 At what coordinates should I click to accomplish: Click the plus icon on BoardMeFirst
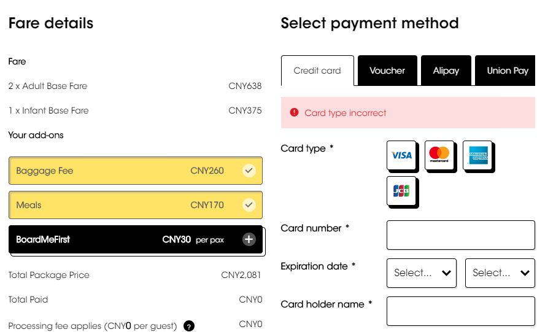249,239
